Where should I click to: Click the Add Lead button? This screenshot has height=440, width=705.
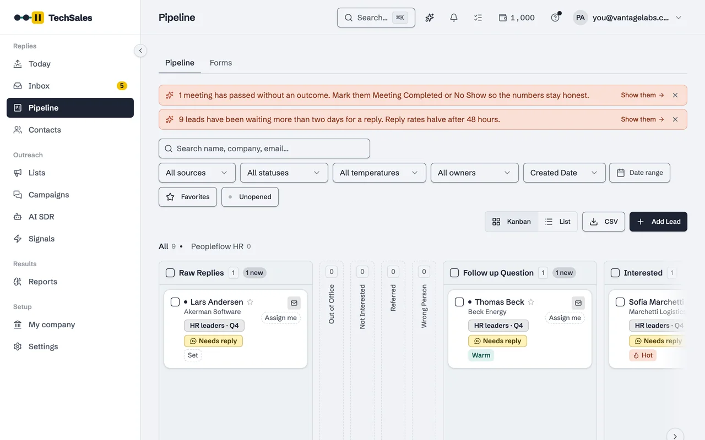(x=658, y=222)
